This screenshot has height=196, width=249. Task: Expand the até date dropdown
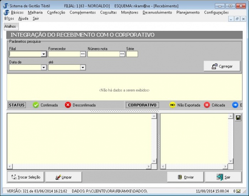click(83, 67)
